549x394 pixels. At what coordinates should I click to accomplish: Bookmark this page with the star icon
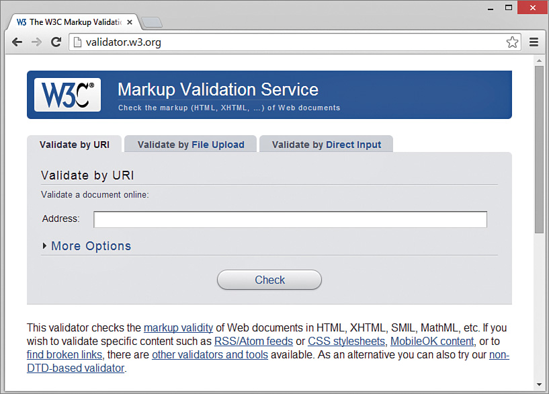click(513, 42)
